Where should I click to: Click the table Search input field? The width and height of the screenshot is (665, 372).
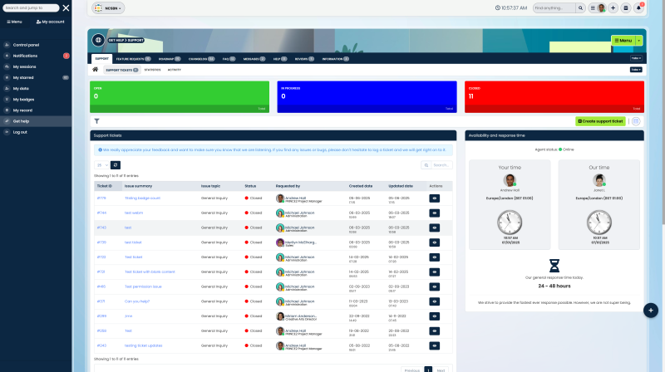(x=441, y=164)
